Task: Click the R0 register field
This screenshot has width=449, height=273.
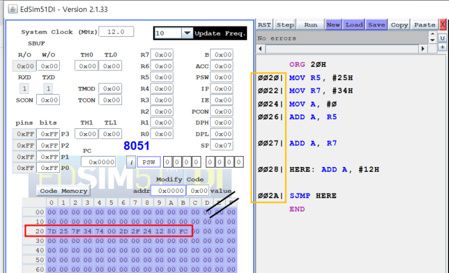Action: pos(162,134)
